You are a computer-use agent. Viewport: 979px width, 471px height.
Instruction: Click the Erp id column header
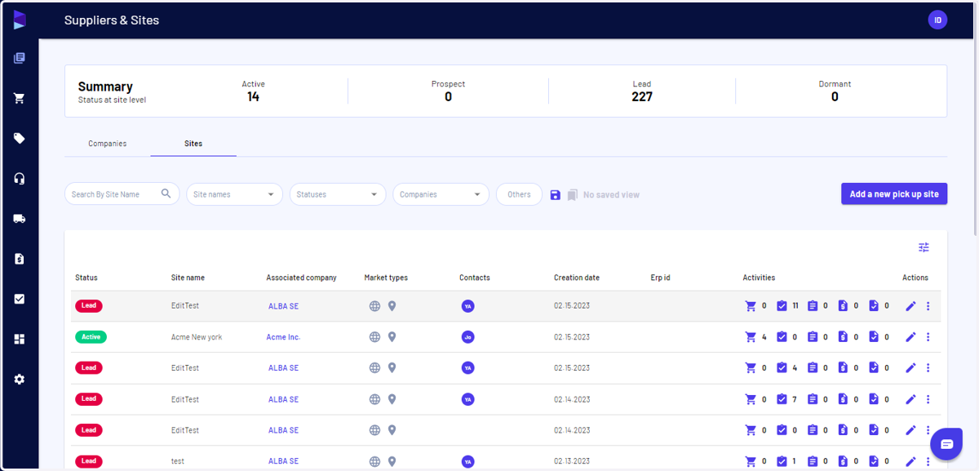click(x=660, y=278)
